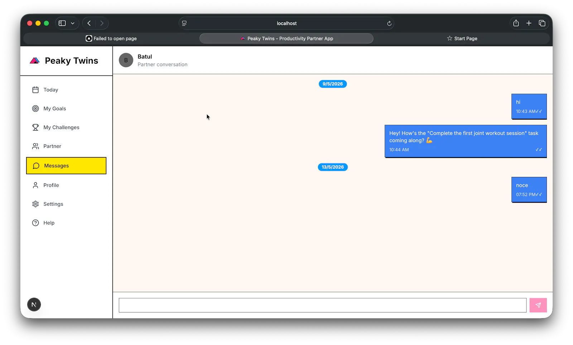Open My Challenges trophy icon
The image size is (573, 345).
click(35, 127)
